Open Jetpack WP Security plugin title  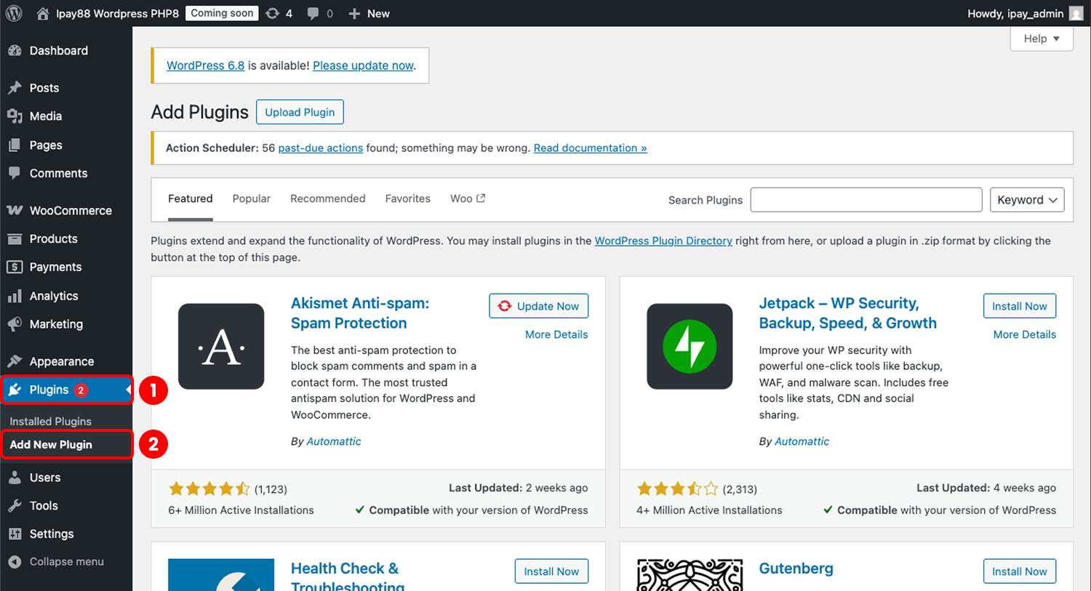[x=848, y=313]
